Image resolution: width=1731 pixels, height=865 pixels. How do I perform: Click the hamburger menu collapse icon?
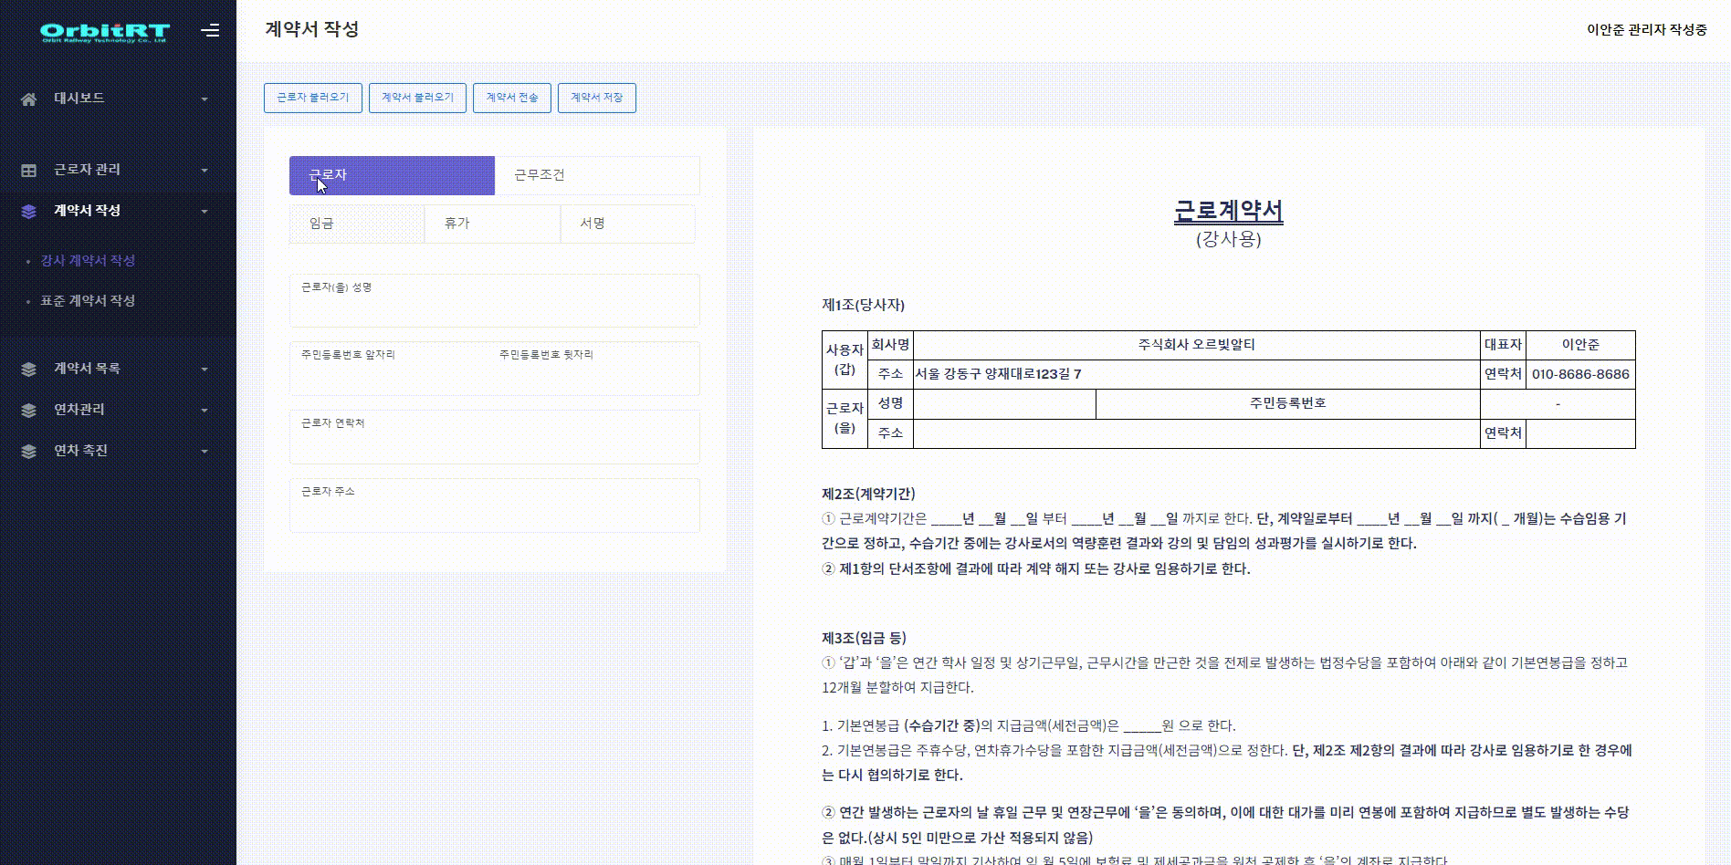(x=210, y=31)
